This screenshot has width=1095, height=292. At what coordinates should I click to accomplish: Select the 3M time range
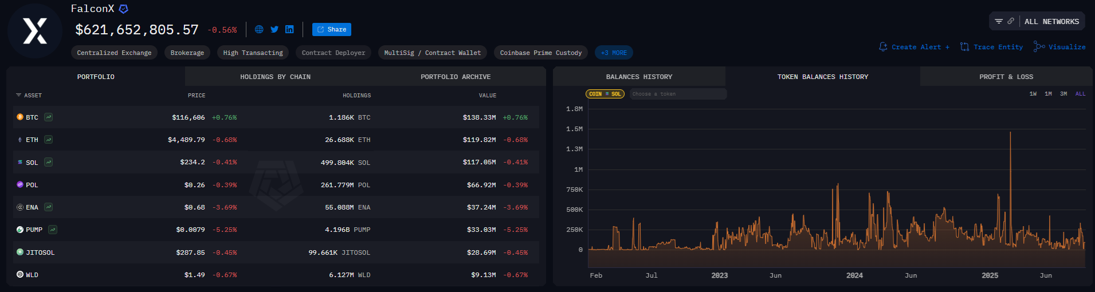coord(1063,94)
